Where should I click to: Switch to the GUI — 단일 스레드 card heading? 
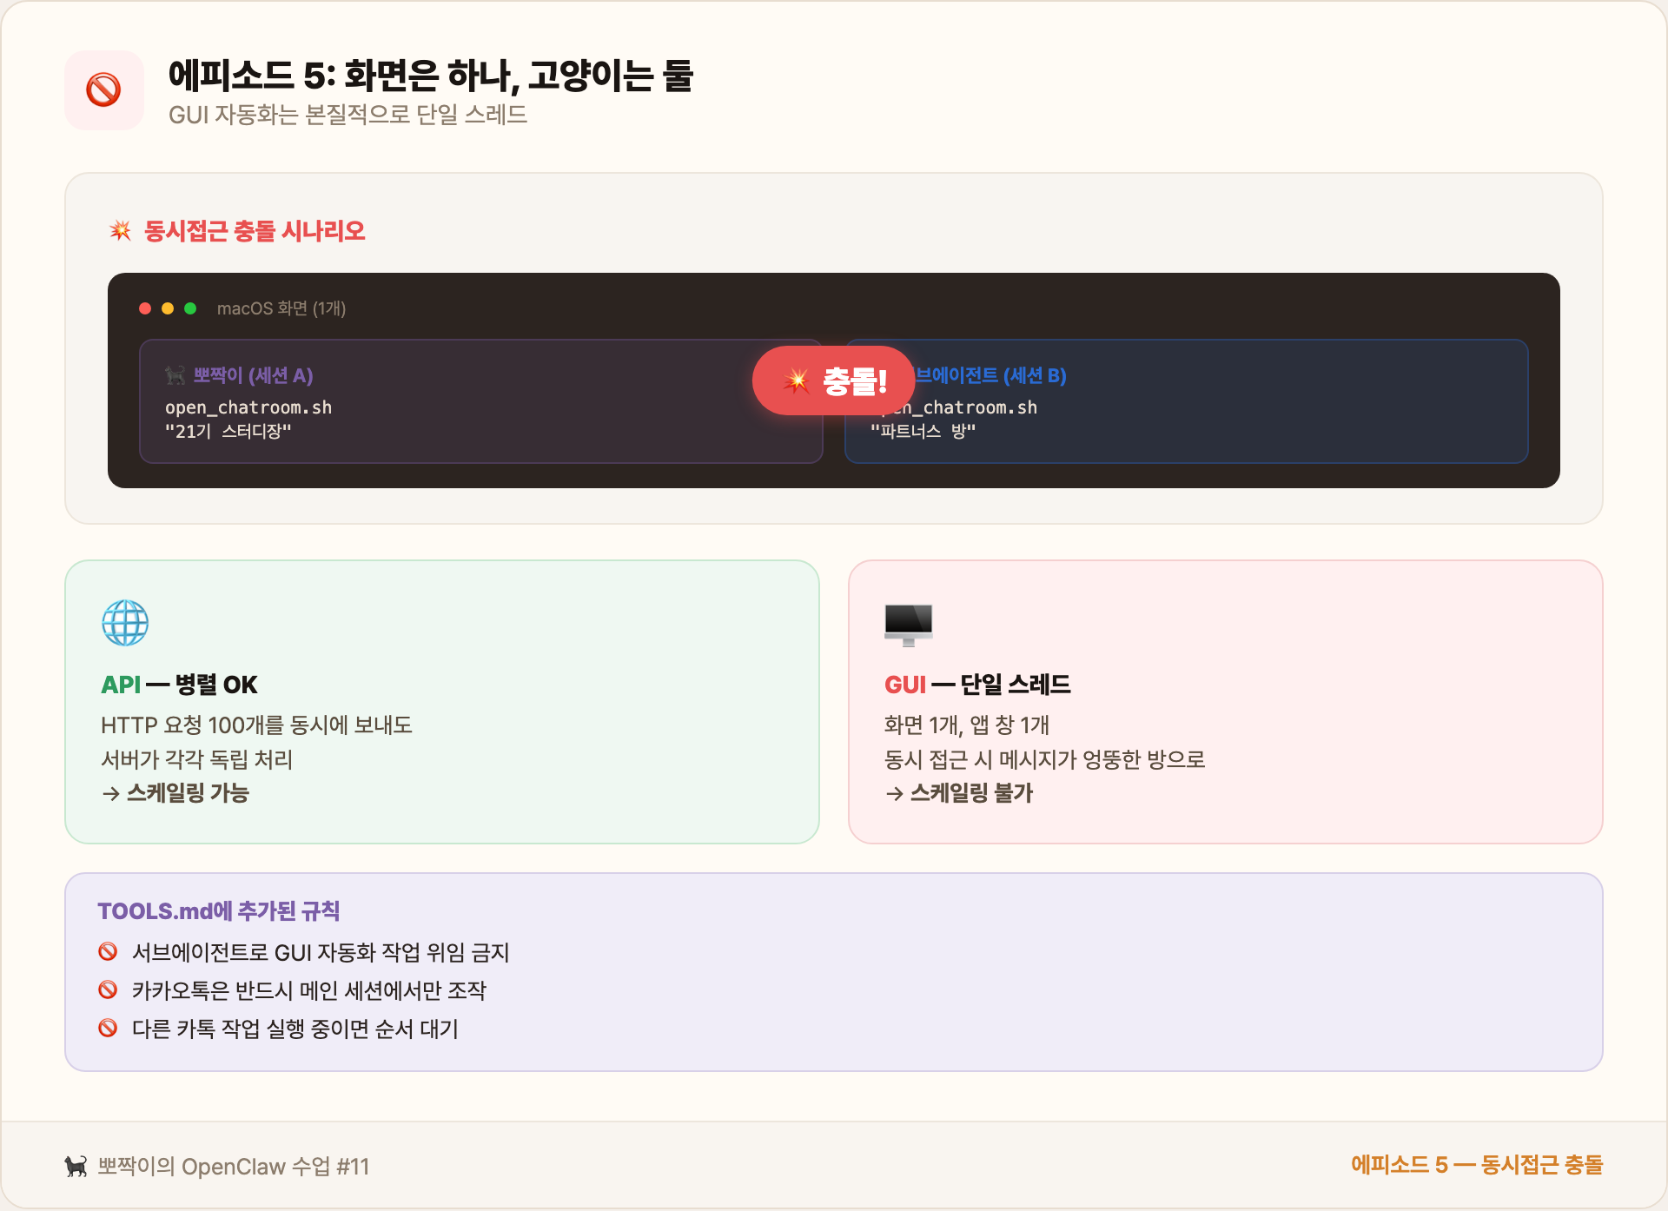978,684
